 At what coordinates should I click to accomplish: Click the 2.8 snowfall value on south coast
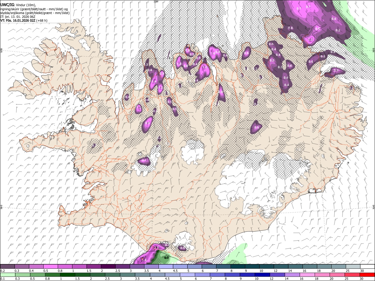(156, 248)
